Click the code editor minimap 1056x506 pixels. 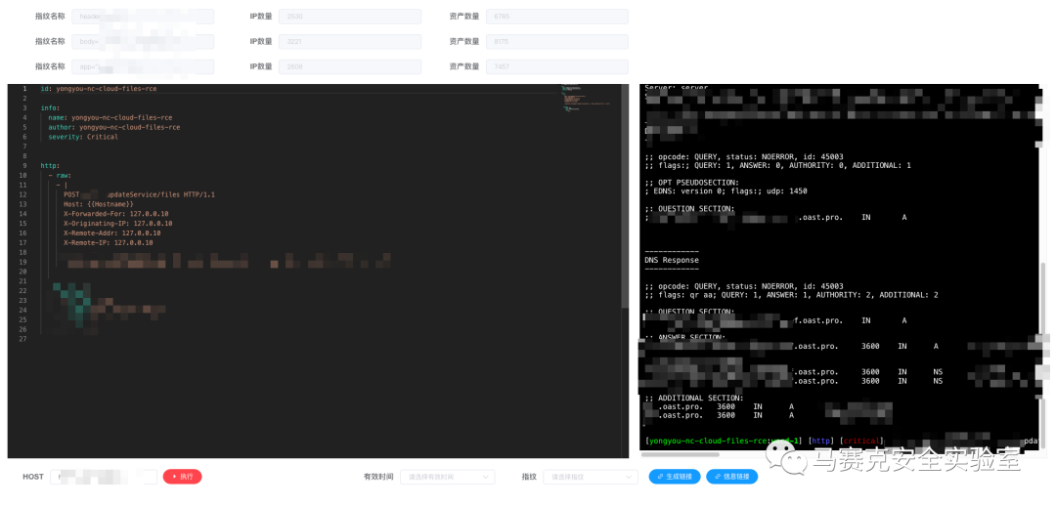point(585,99)
